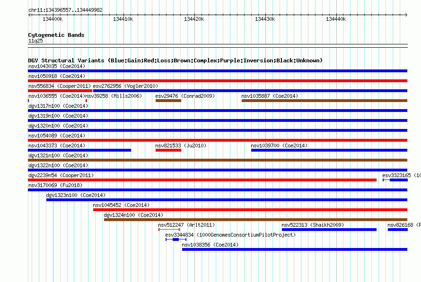Click the dgv1324n100 (Coe2014) brown bar
Viewport: 421px width, 282px height.
click(x=255, y=220)
